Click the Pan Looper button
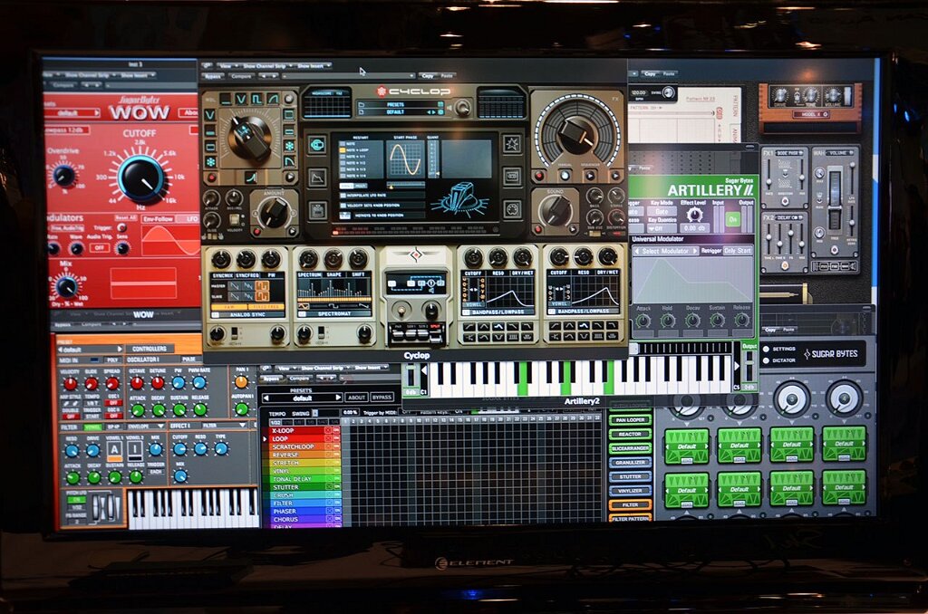This screenshot has height=614, width=928. pos(629,420)
